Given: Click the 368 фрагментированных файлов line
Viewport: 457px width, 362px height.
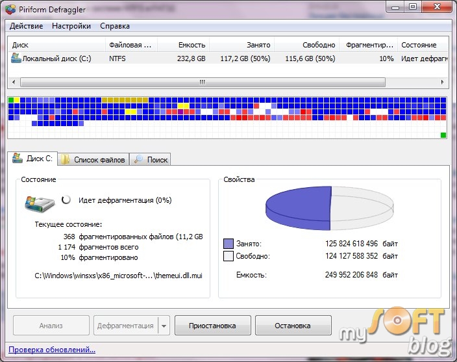Looking at the screenshot, I should pos(133,237).
